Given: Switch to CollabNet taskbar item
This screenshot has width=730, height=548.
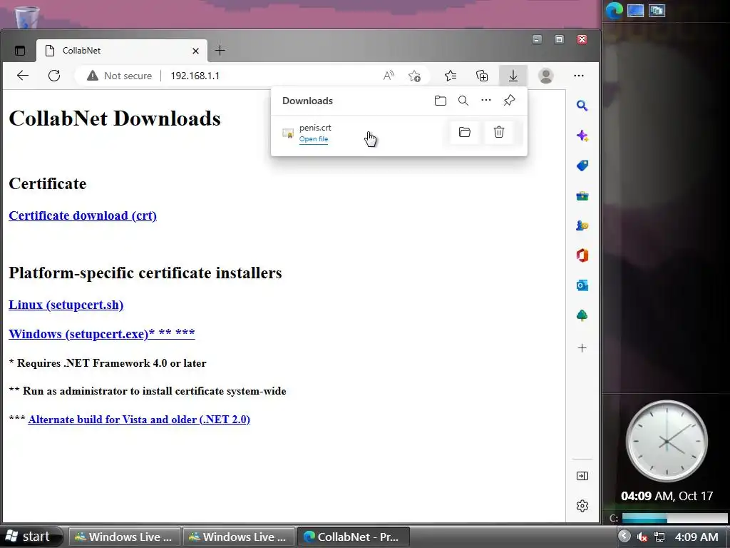Looking at the screenshot, I should tap(354, 537).
